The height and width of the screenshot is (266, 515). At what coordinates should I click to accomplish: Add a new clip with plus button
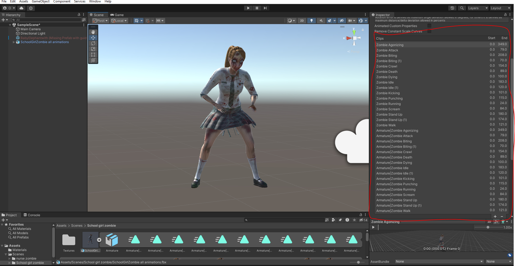point(495,216)
